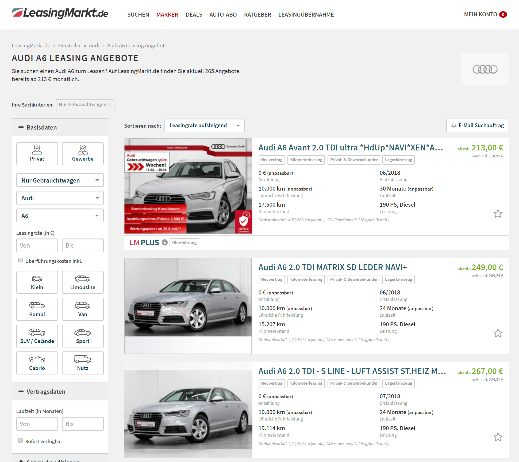Open the SUCHEN menu item

coord(138,14)
